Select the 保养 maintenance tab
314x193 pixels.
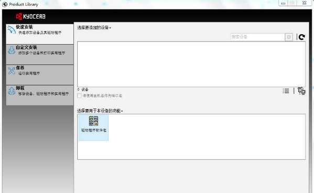pyautogui.click(x=40, y=75)
